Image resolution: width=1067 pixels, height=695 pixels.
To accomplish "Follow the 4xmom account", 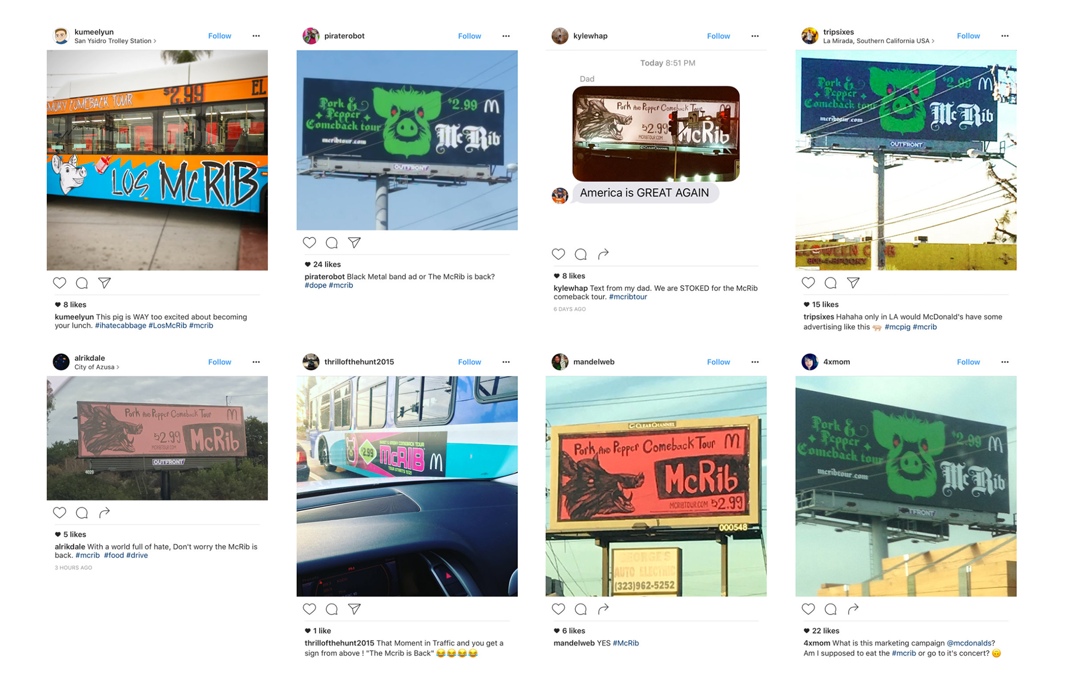I will [968, 362].
